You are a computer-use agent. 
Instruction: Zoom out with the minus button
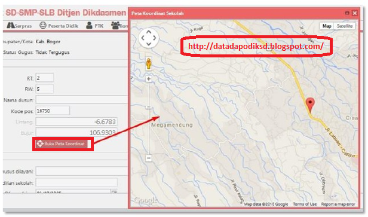[x=149, y=158]
